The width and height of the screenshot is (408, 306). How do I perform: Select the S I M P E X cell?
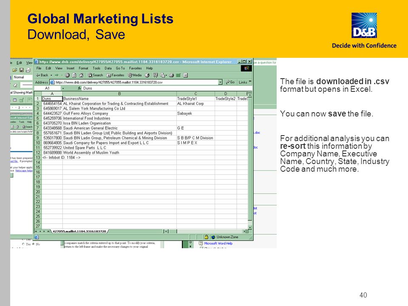point(195,143)
